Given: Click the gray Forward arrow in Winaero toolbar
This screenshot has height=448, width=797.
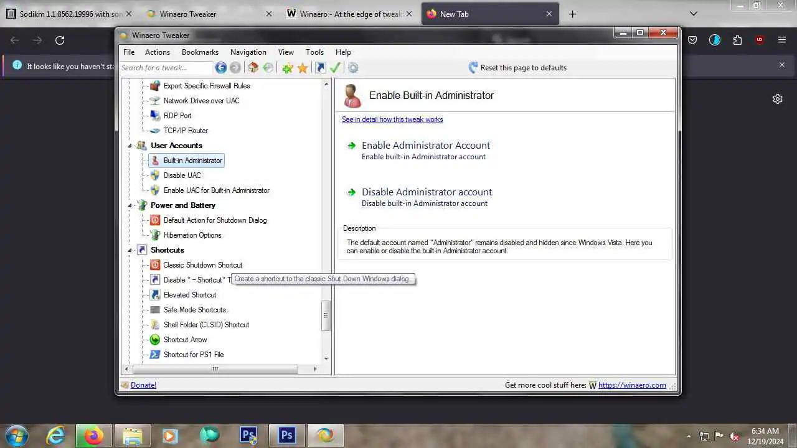Looking at the screenshot, I should (235, 68).
